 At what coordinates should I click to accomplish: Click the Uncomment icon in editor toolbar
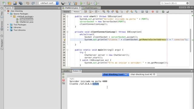point(168,12)
